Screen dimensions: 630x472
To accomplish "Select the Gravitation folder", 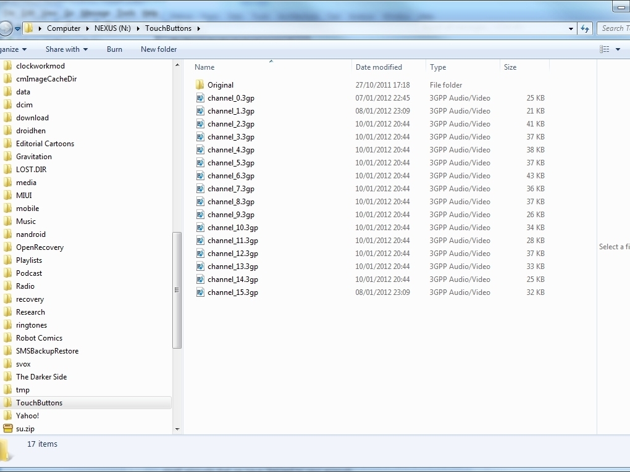I will (x=34, y=157).
